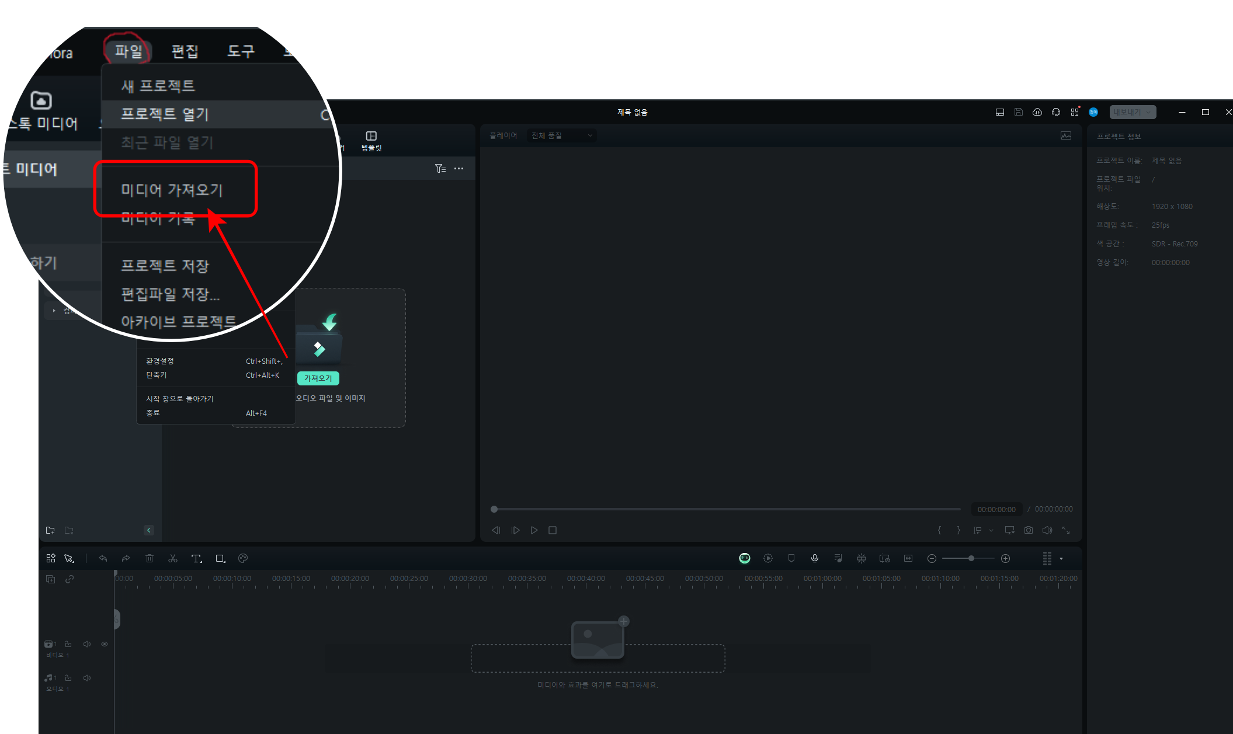The image size is (1233, 734).
Task: Click the cloud upload icon in title bar
Action: coord(1037,112)
